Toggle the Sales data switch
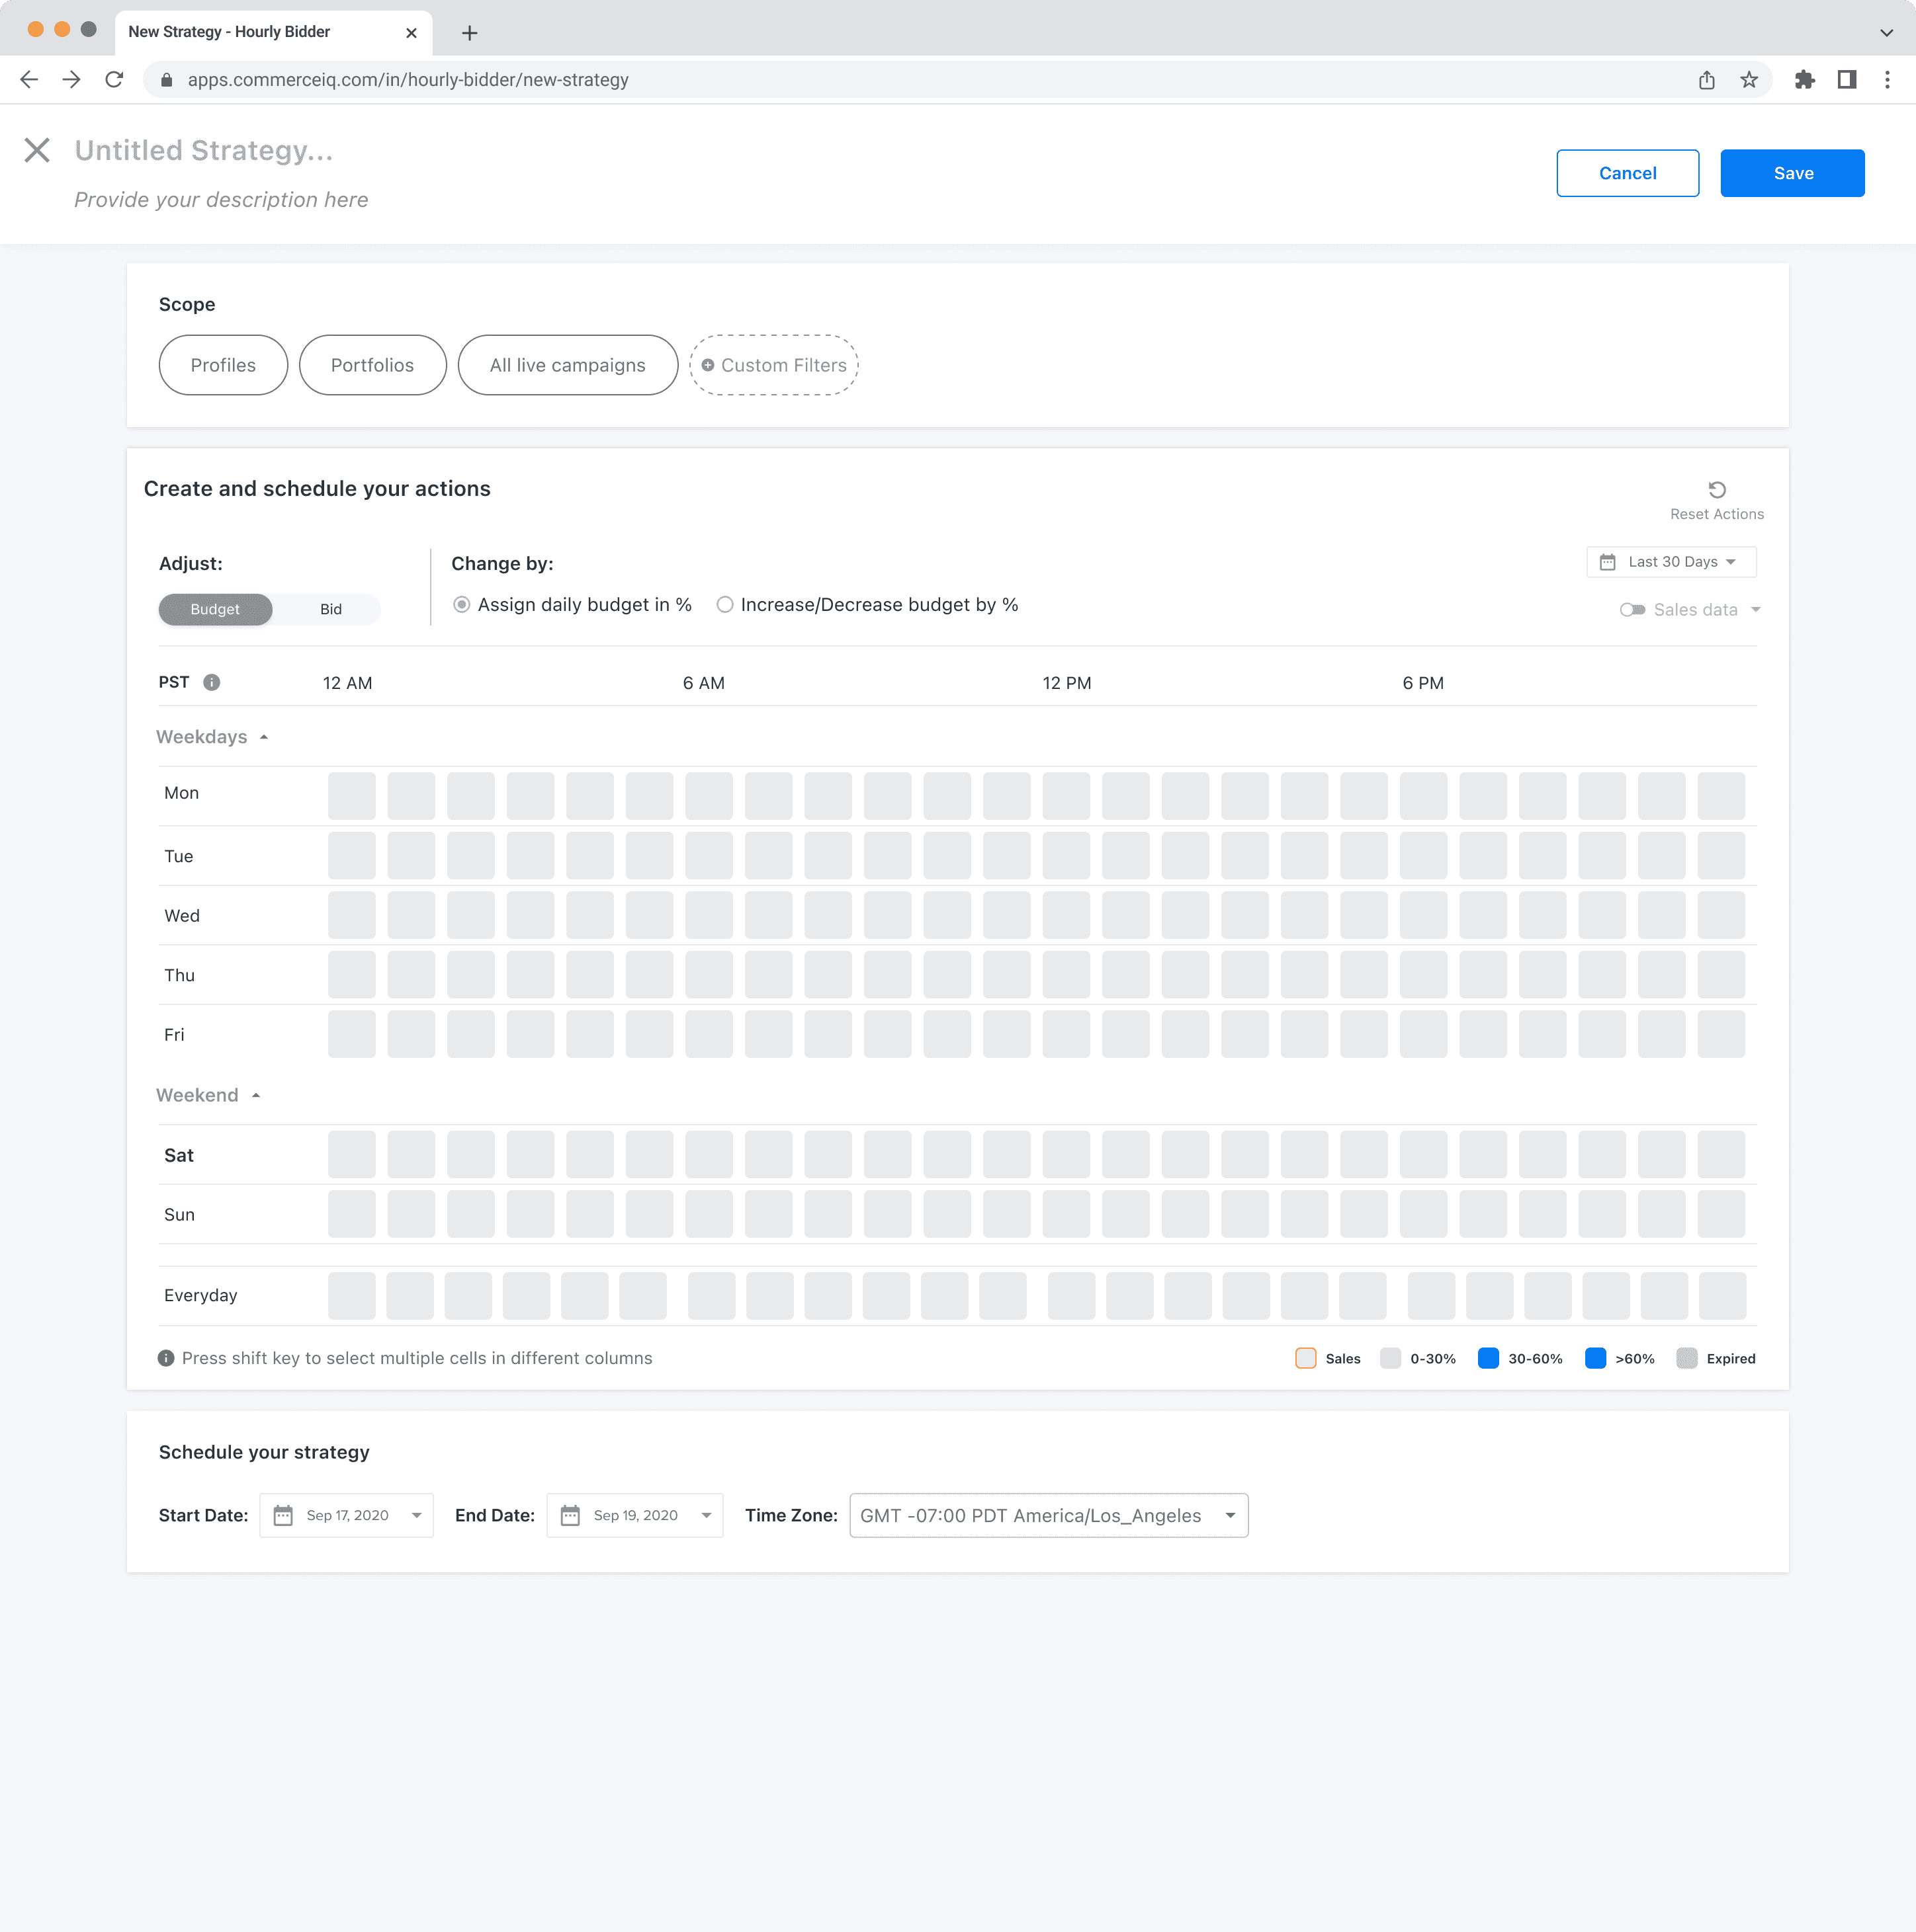 tap(1632, 610)
